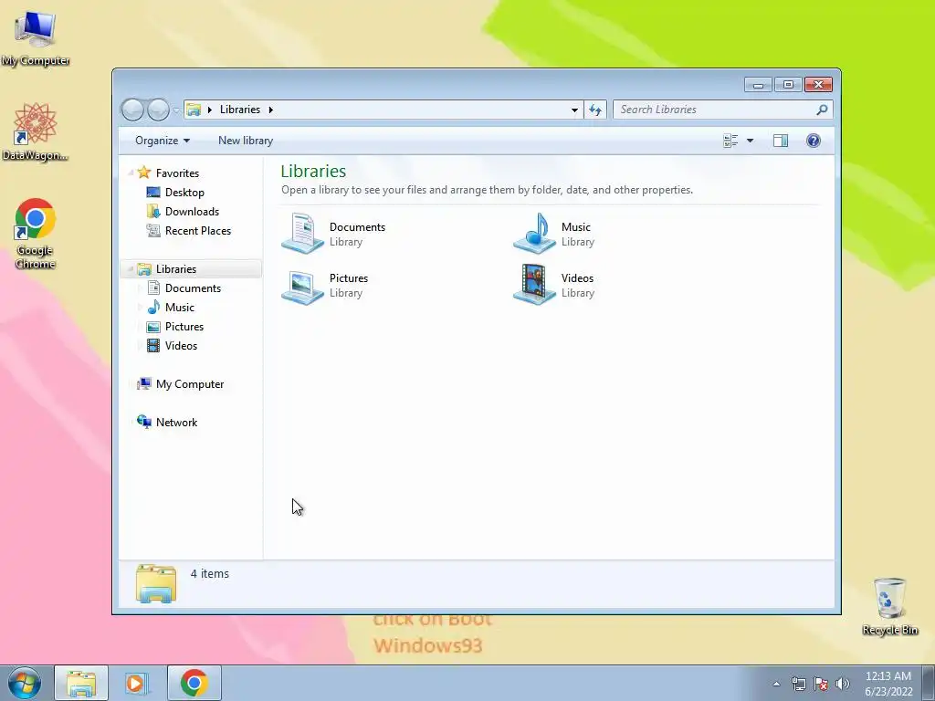Select Music in the navigation tree
The height and width of the screenshot is (701, 935).
[x=171, y=308]
